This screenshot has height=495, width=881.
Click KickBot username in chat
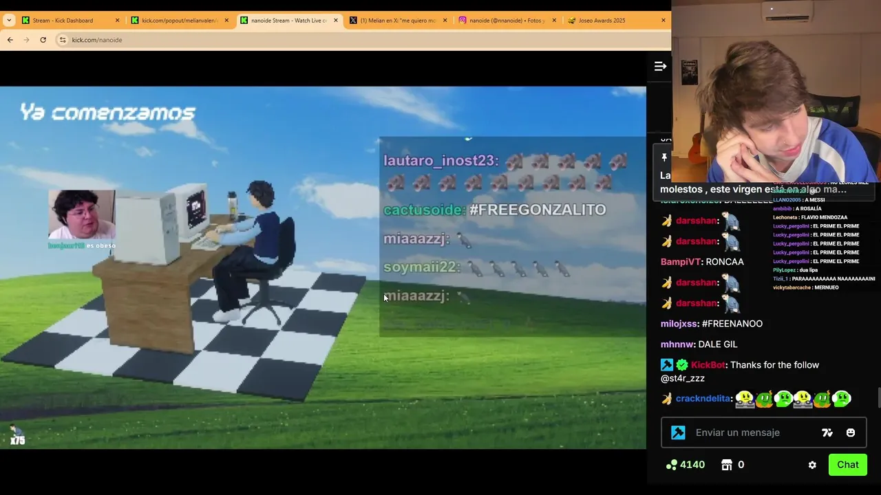pos(708,365)
